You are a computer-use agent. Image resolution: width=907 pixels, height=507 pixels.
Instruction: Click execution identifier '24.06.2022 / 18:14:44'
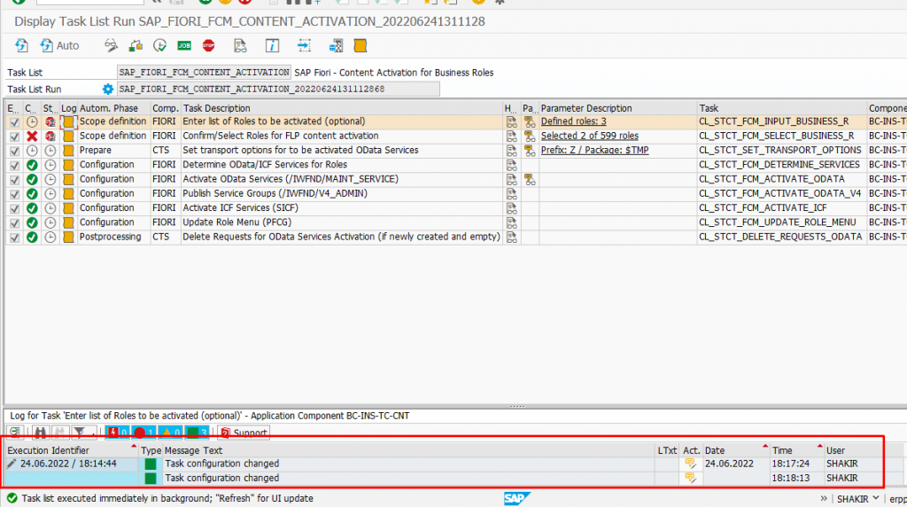pyautogui.click(x=68, y=464)
